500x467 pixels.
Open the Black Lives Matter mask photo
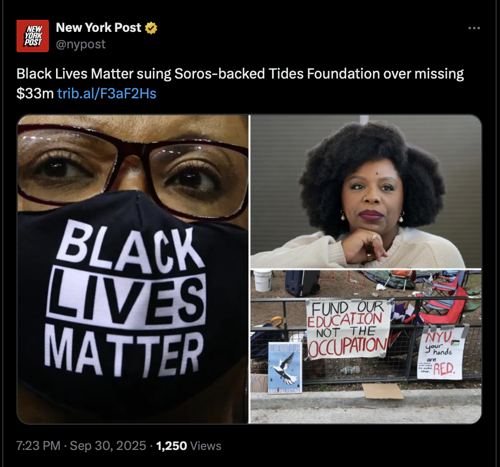[x=133, y=269]
